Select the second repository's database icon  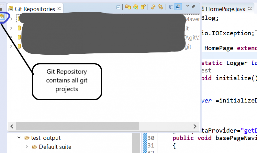tap(19, 28)
